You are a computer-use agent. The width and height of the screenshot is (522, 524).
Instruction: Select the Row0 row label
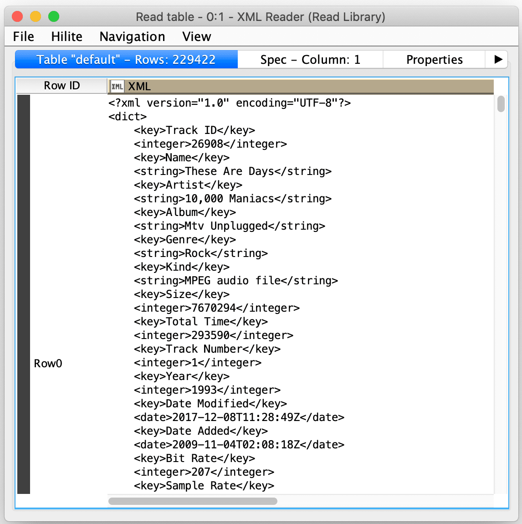(x=47, y=363)
